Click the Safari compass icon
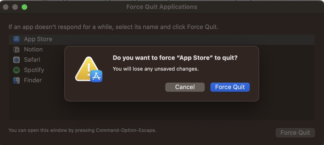 pos(16,60)
